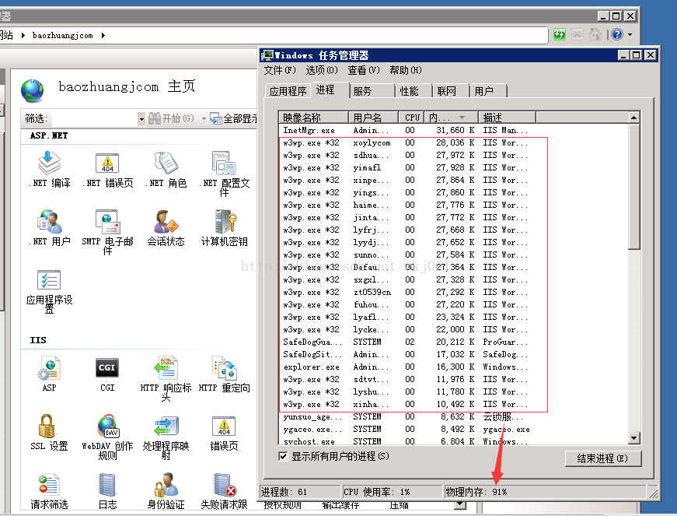The width and height of the screenshot is (677, 516).
Task: Click process list scrollbar down arrow
Action: 633,438
